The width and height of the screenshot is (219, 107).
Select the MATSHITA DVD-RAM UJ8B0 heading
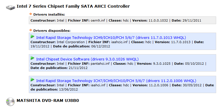tap(48, 100)
